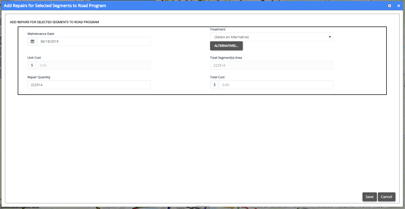Click the Total Cost amount field
Screen dimensions: 405x209
coord(276,85)
